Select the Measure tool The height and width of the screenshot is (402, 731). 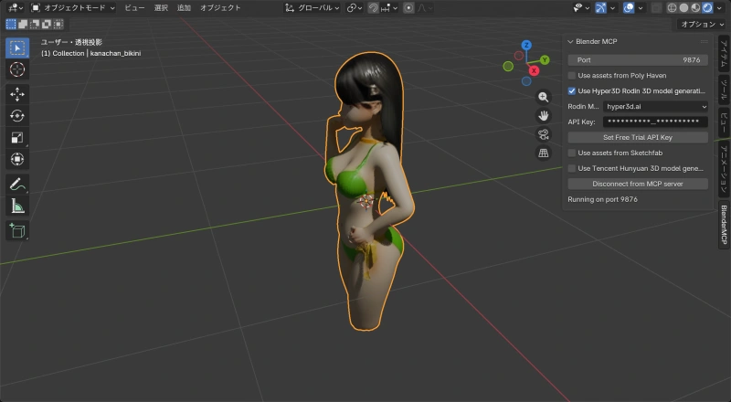point(17,206)
